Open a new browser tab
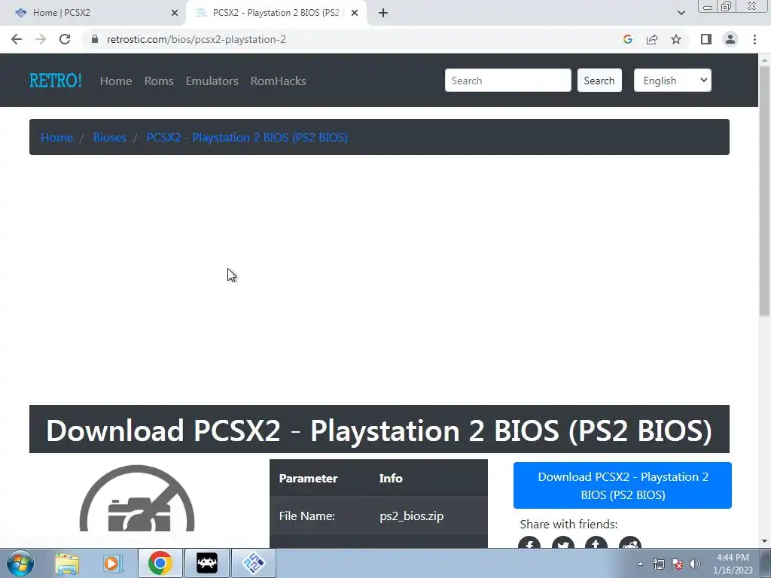Image resolution: width=771 pixels, height=578 pixels. click(x=383, y=13)
